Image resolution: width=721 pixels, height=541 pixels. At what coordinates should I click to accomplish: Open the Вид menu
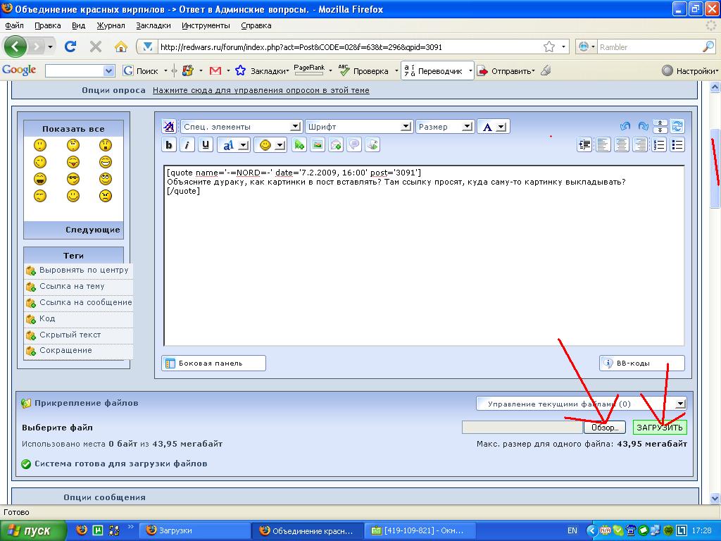tap(79, 26)
